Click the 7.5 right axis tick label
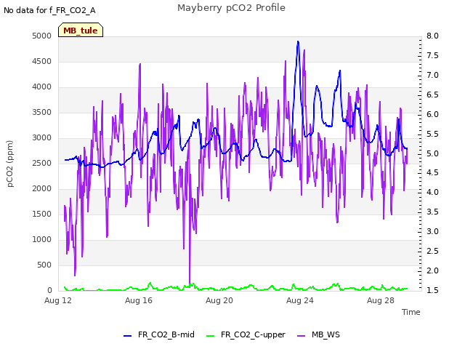This screenshot has width=465, height=349. [432, 55]
